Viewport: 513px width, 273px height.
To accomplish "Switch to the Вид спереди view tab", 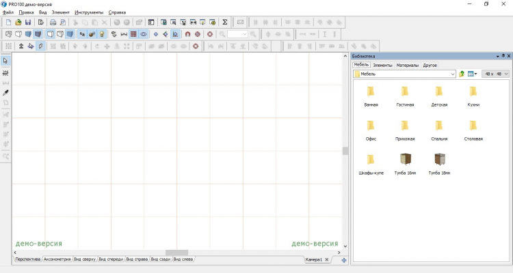I will coord(111,259).
